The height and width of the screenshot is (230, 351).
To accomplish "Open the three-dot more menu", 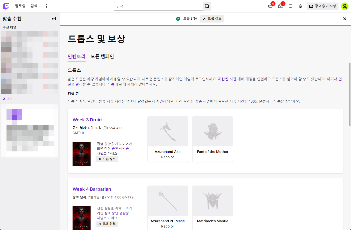I will [46, 6].
